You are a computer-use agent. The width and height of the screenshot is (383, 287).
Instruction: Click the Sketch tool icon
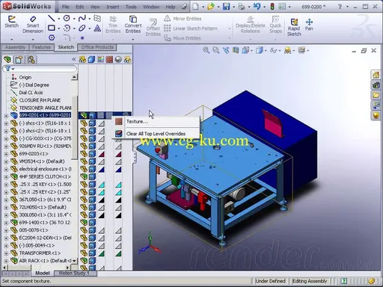(11, 22)
